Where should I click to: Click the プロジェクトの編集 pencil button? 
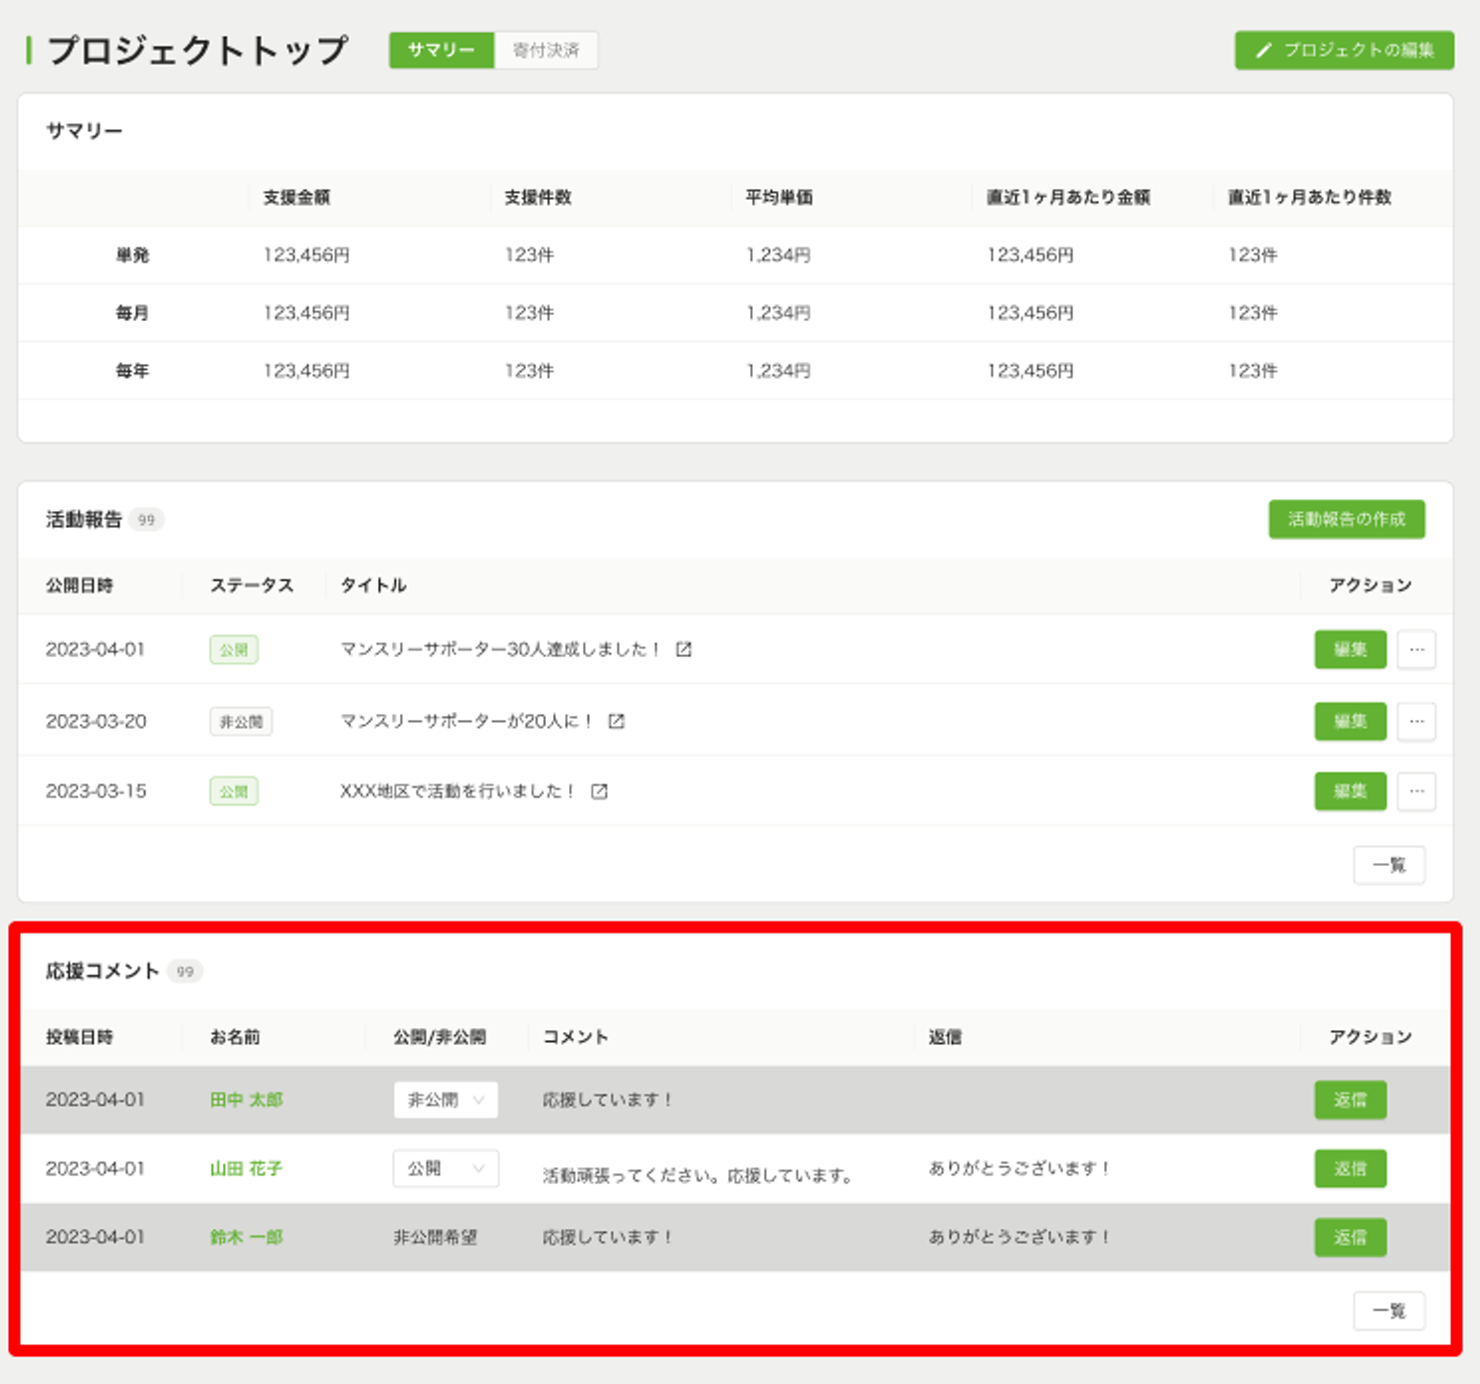(1344, 50)
